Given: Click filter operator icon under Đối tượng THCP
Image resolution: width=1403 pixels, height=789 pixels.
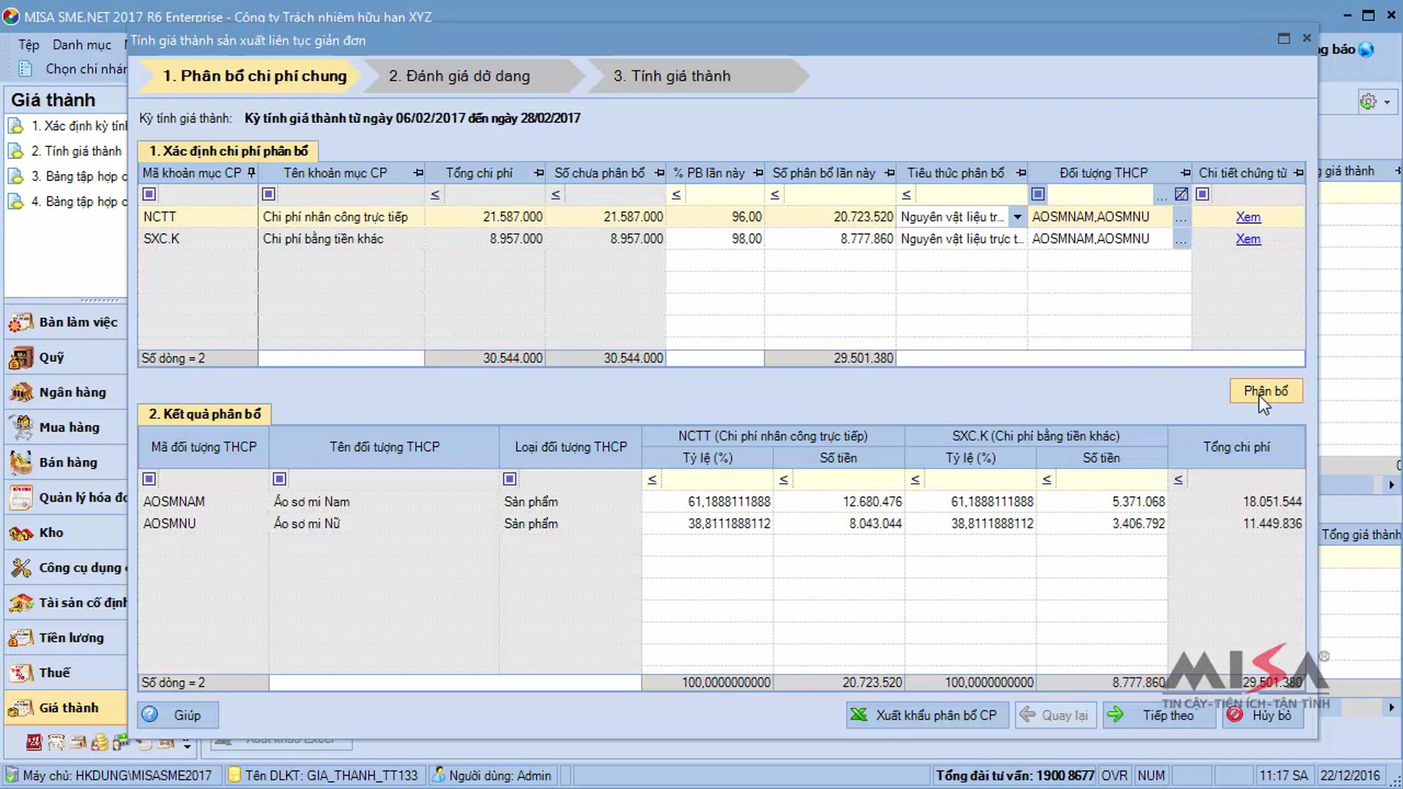Looking at the screenshot, I should point(1038,194).
